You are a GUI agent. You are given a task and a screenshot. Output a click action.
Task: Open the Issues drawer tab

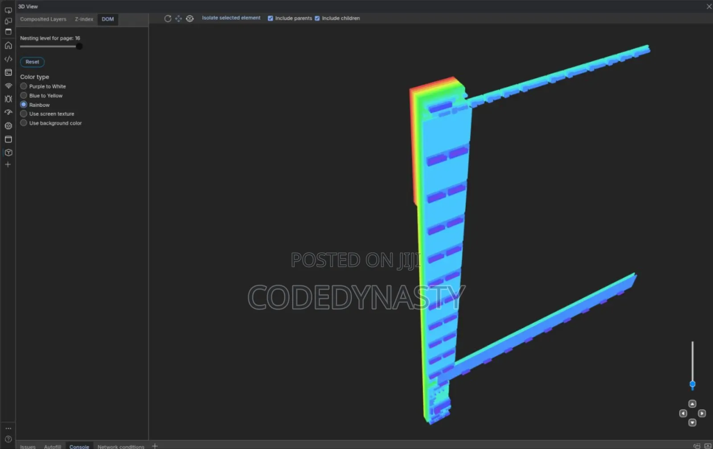coord(28,446)
